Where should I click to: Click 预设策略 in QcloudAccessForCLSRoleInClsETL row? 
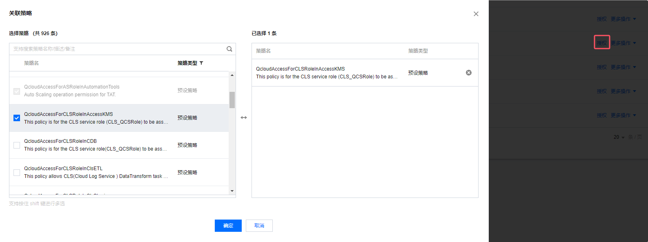[x=187, y=173]
